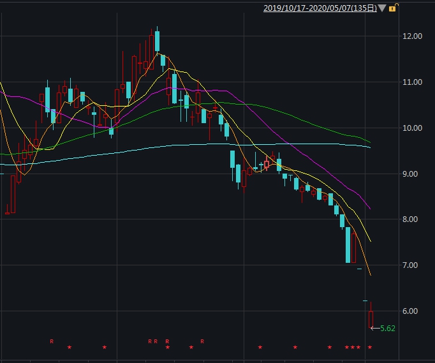This screenshot has height=363, width=435.
Task: Click the arrow icon beside the 5.62 price
Action: tap(374, 328)
